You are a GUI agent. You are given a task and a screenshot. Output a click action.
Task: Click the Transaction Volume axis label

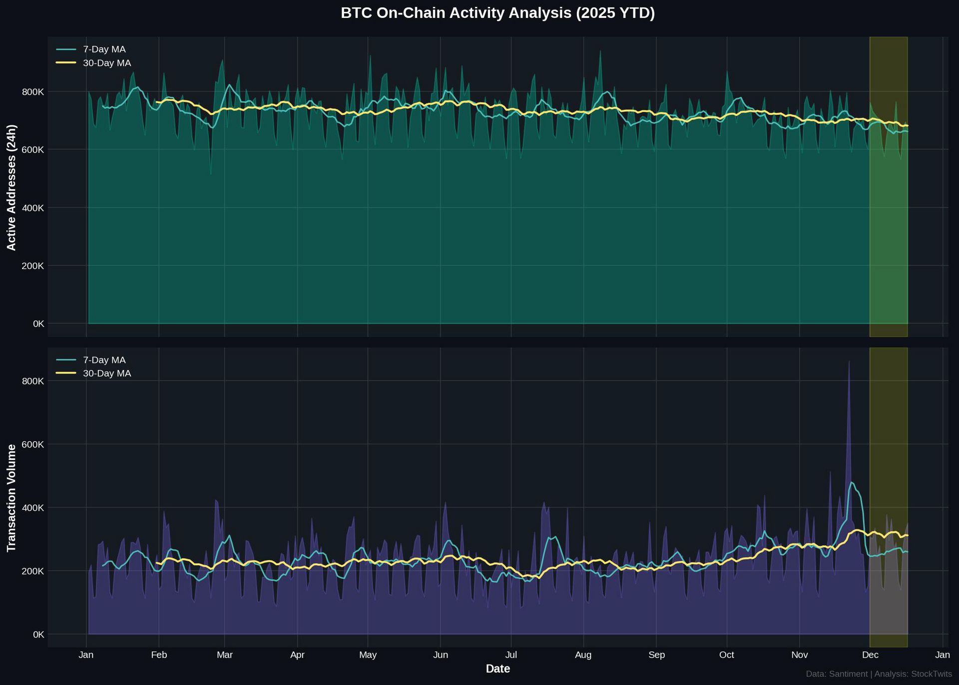pos(11,498)
